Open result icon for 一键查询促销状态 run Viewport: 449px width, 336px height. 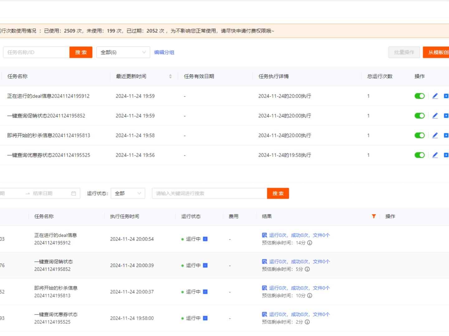pos(264,262)
